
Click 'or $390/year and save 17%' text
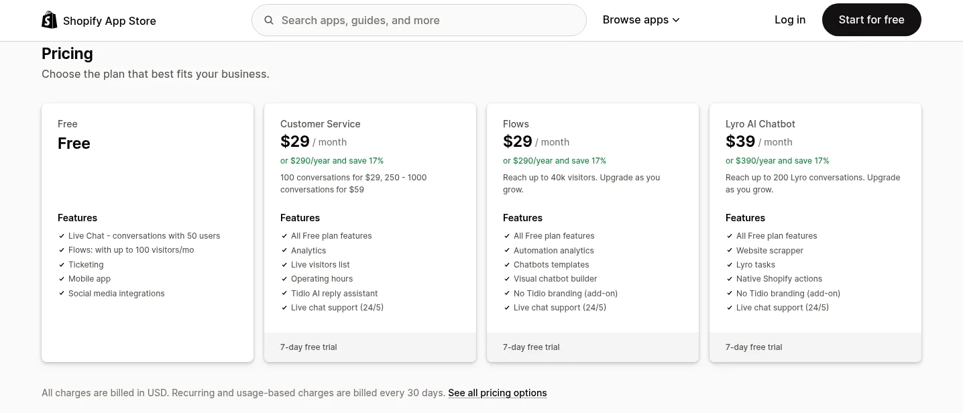point(777,161)
